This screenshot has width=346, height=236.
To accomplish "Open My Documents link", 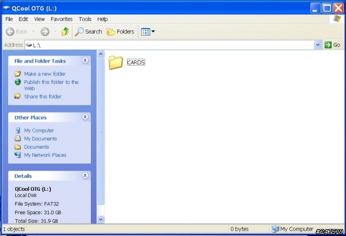I will [41, 138].
